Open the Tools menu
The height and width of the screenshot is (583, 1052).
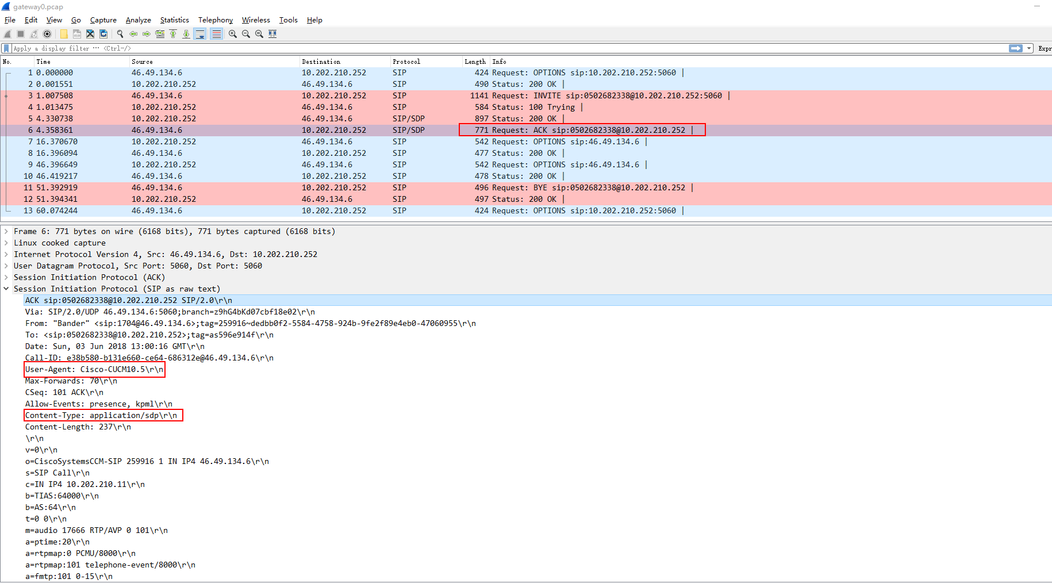pyautogui.click(x=289, y=20)
